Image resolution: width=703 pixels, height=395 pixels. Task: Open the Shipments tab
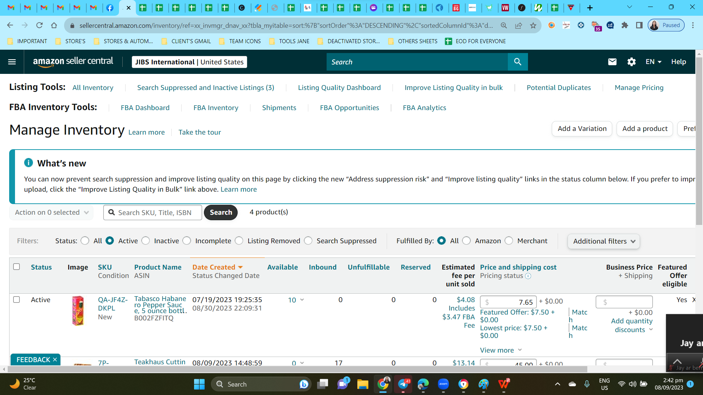[x=279, y=108]
